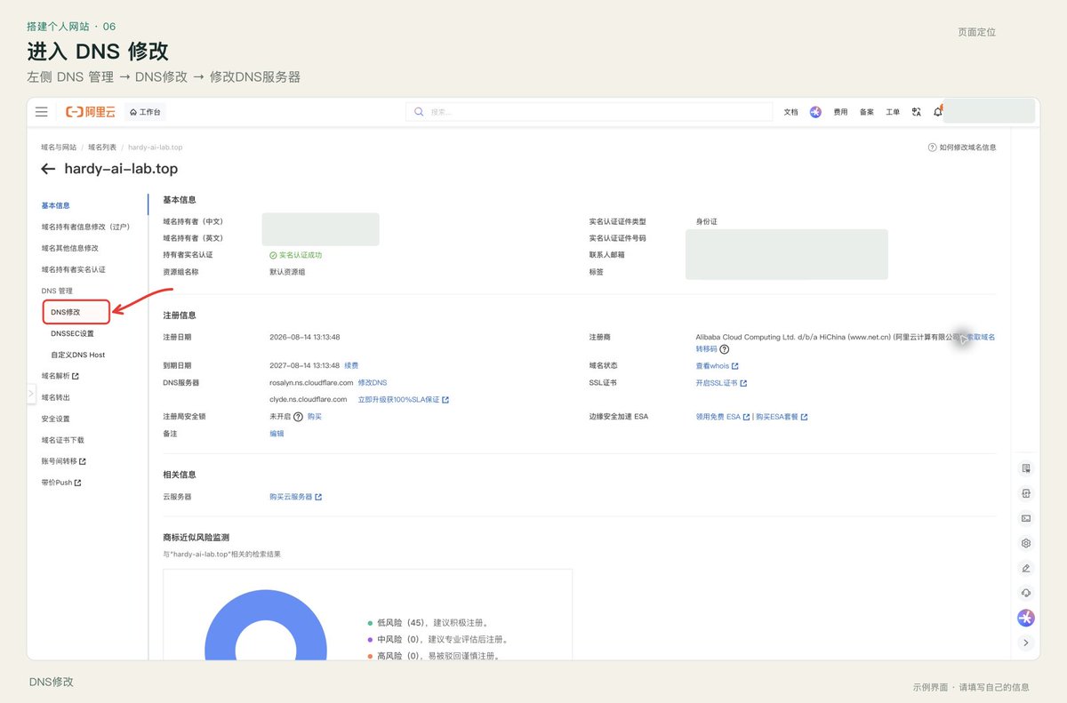Open the Cloud Shell terminal icon
This screenshot has width=1067, height=703.
[1026, 518]
